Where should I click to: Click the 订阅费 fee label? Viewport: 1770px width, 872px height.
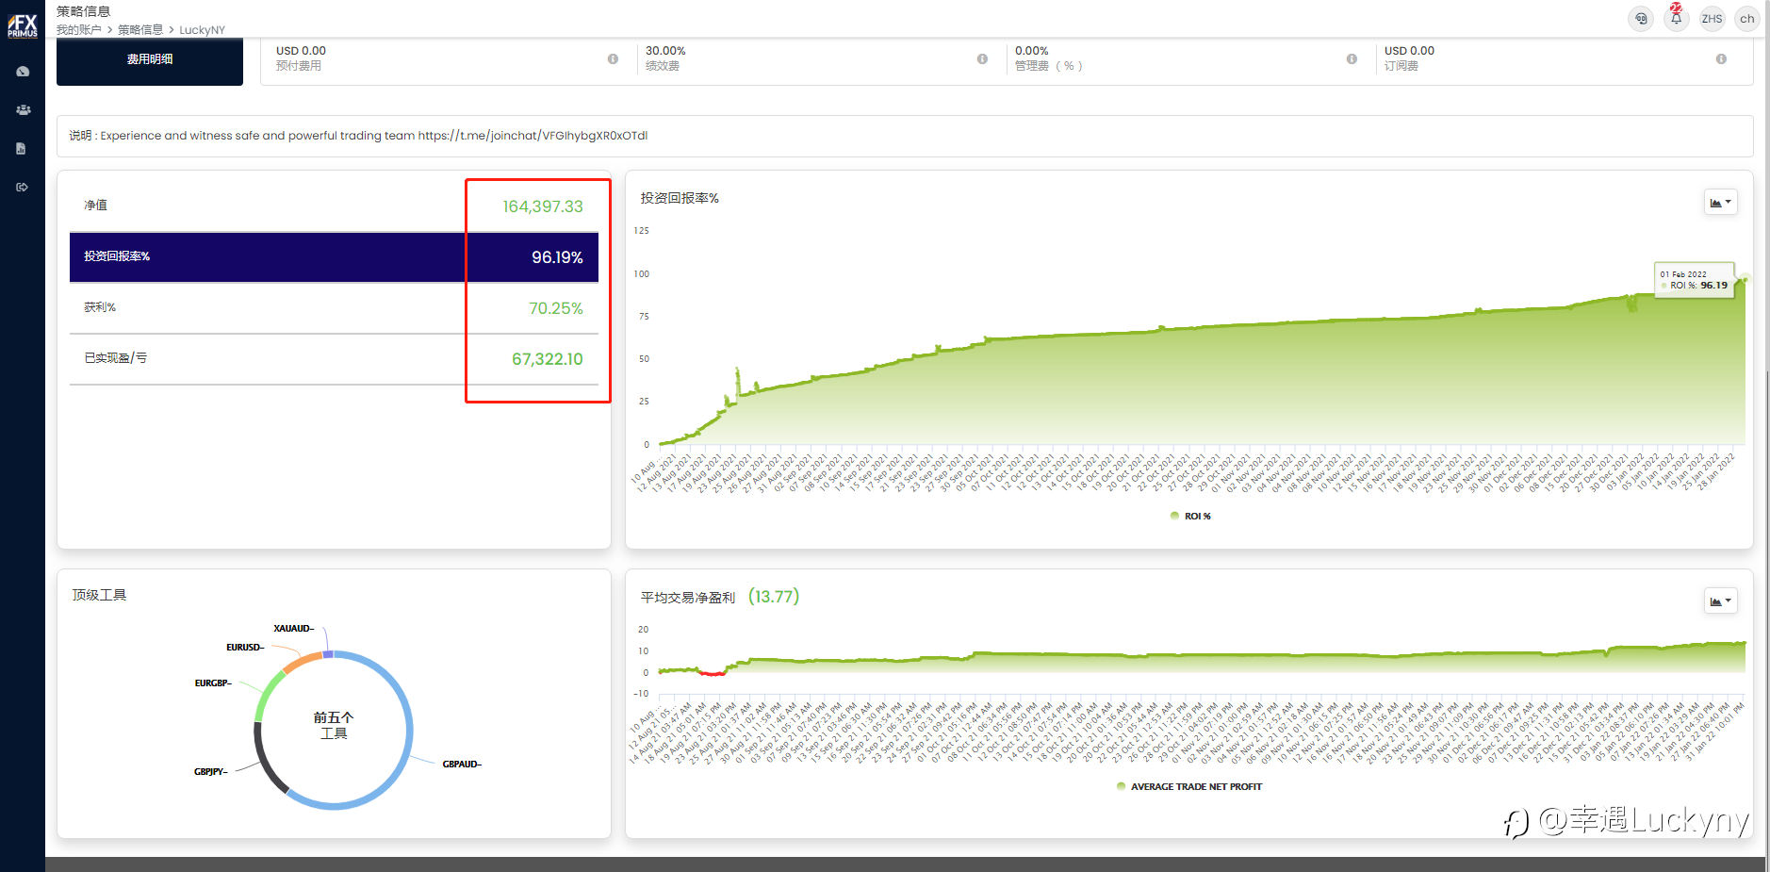1401,66
